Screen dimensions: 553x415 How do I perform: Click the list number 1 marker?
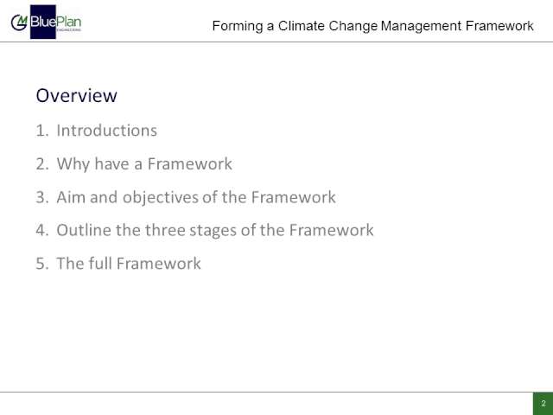42,131
